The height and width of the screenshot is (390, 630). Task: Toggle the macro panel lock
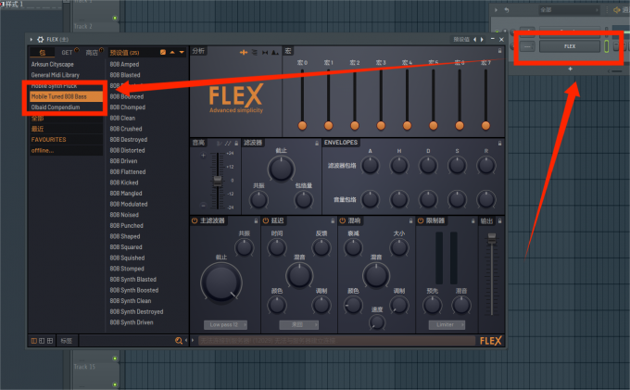tap(499, 51)
